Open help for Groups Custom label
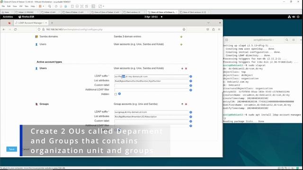Screen dimensions: 303x170 (191, 121)
